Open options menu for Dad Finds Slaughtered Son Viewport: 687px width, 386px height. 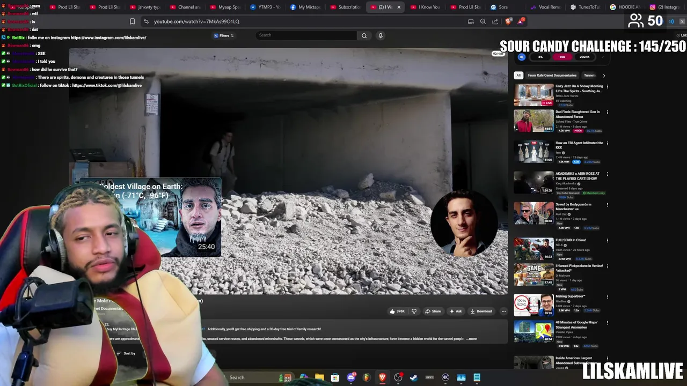607,112
